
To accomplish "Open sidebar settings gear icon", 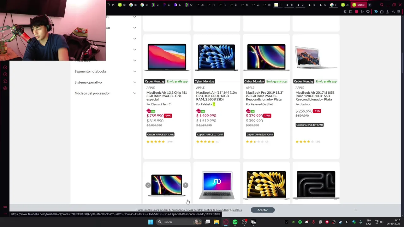I will pyautogui.click(x=5, y=88).
